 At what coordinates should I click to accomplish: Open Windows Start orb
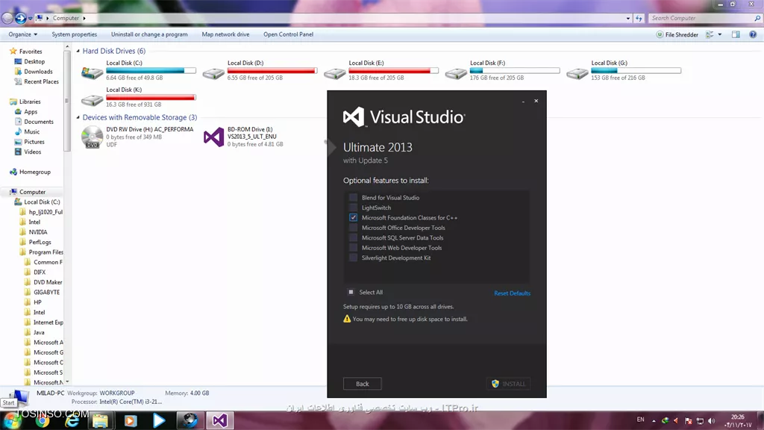10,420
